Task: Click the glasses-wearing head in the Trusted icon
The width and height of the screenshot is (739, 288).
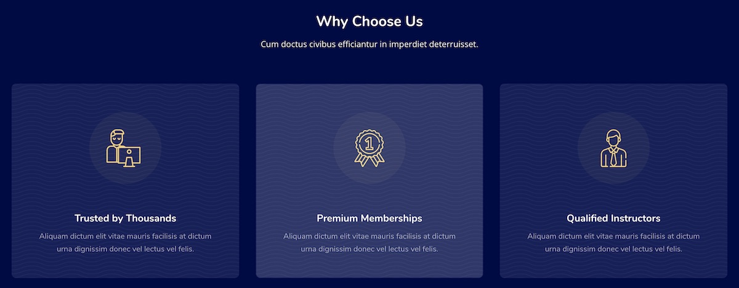Action: point(117,137)
